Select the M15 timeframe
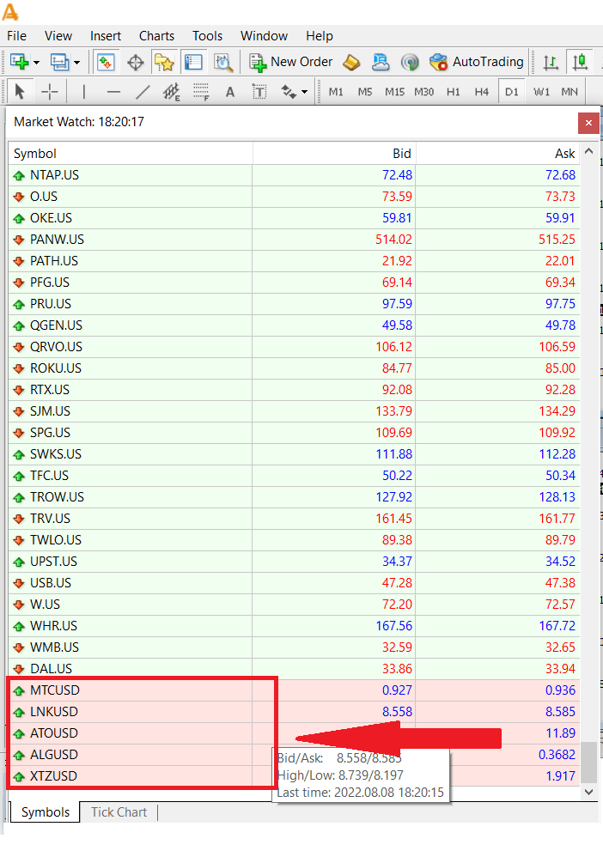Viewport: 603px width, 857px height. (x=394, y=92)
